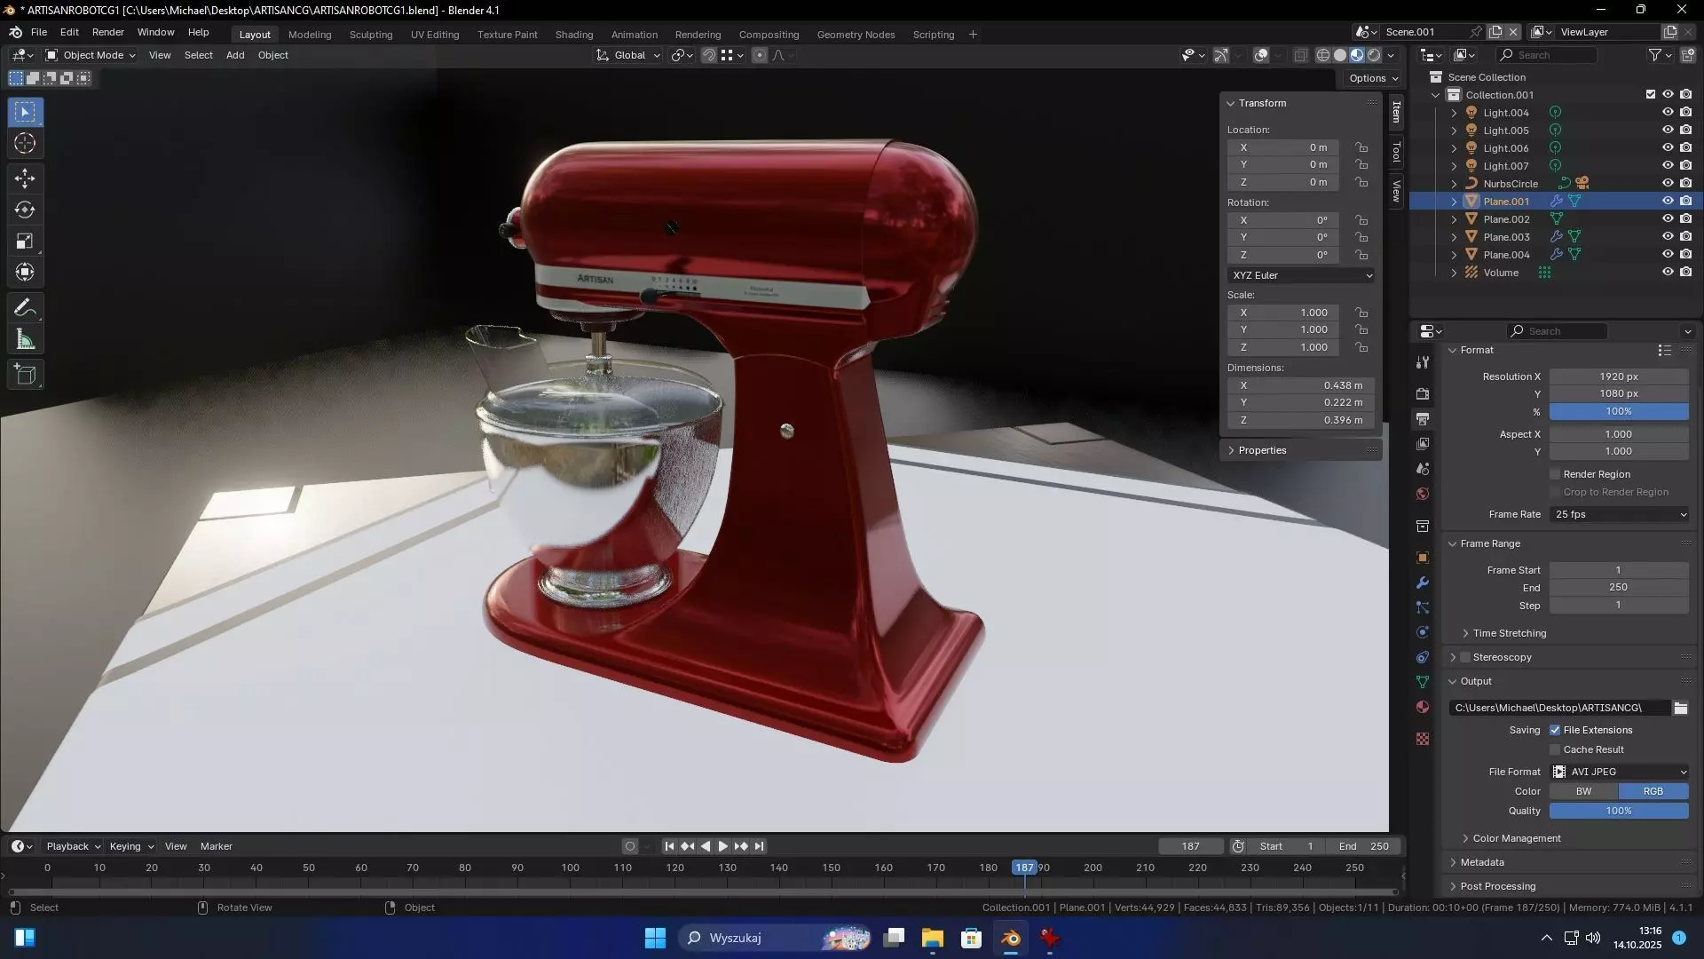Image resolution: width=1704 pixels, height=959 pixels.
Task: Open the Object Data properties tab
Action: click(1423, 682)
